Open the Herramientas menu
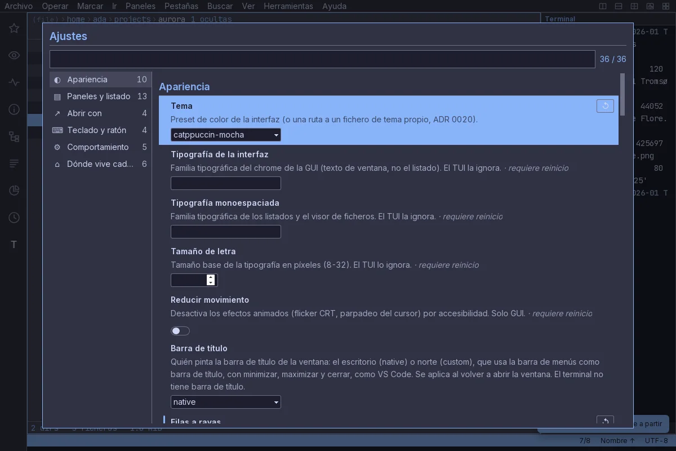 [x=288, y=6]
